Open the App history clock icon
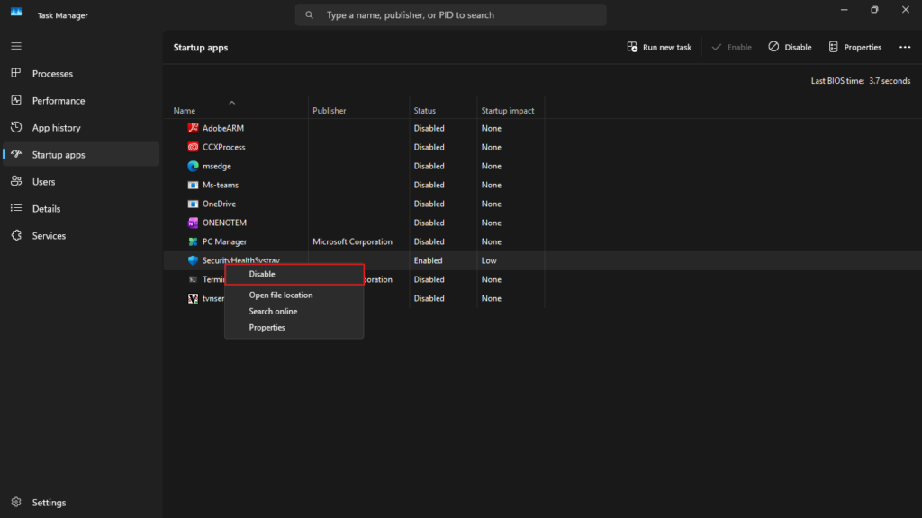 coord(16,127)
